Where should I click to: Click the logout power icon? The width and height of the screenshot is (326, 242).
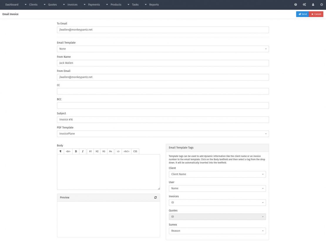pyautogui.click(x=321, y=4)
